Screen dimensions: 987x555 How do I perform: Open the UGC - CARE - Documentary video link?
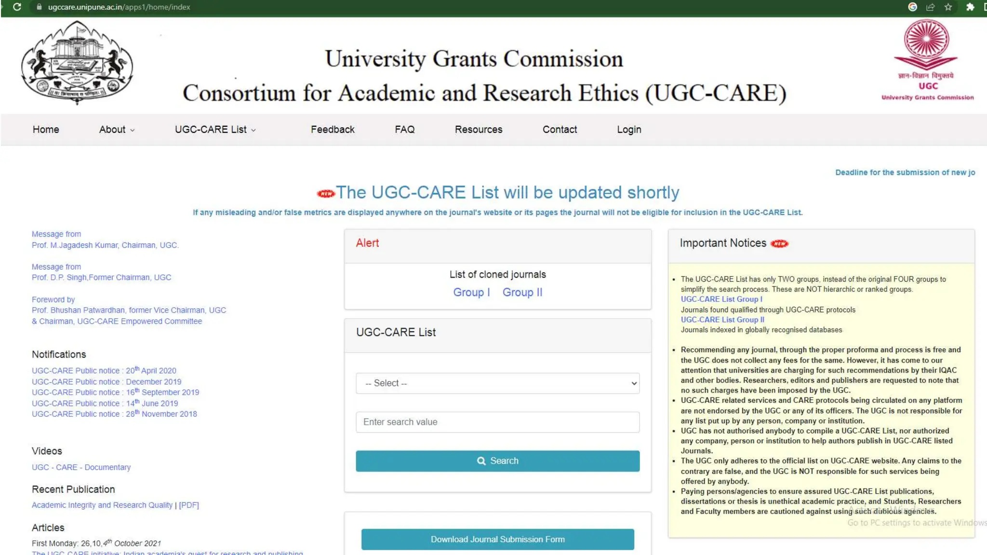click(x=81, y=467)
